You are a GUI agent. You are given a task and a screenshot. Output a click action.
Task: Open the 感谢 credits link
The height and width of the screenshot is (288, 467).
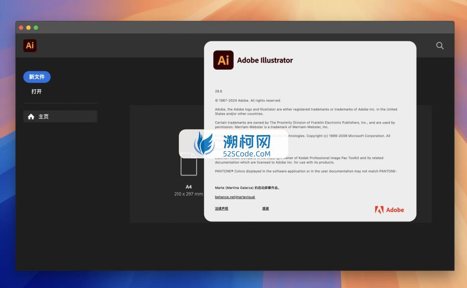(x=266, y=209)
